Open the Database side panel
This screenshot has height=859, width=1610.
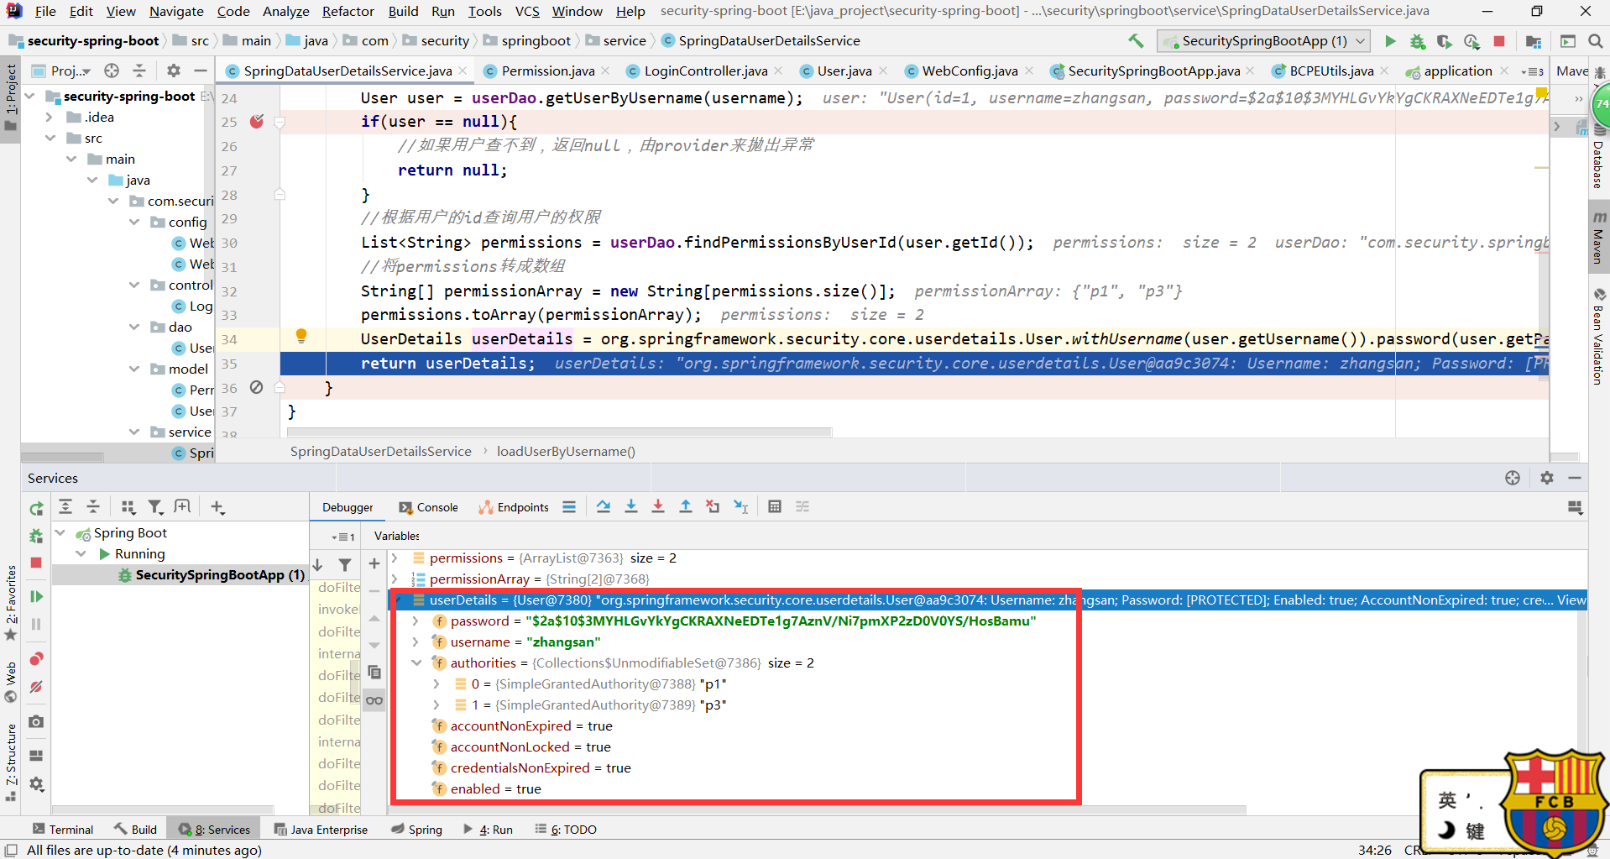[x=1599, y=158]
